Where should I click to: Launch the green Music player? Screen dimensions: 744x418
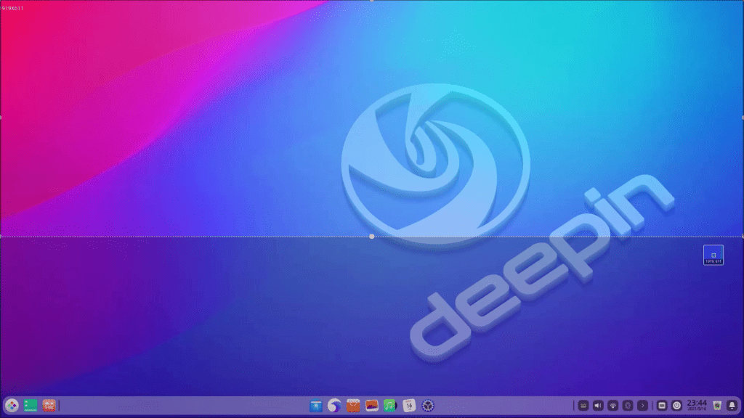[390, 406]
